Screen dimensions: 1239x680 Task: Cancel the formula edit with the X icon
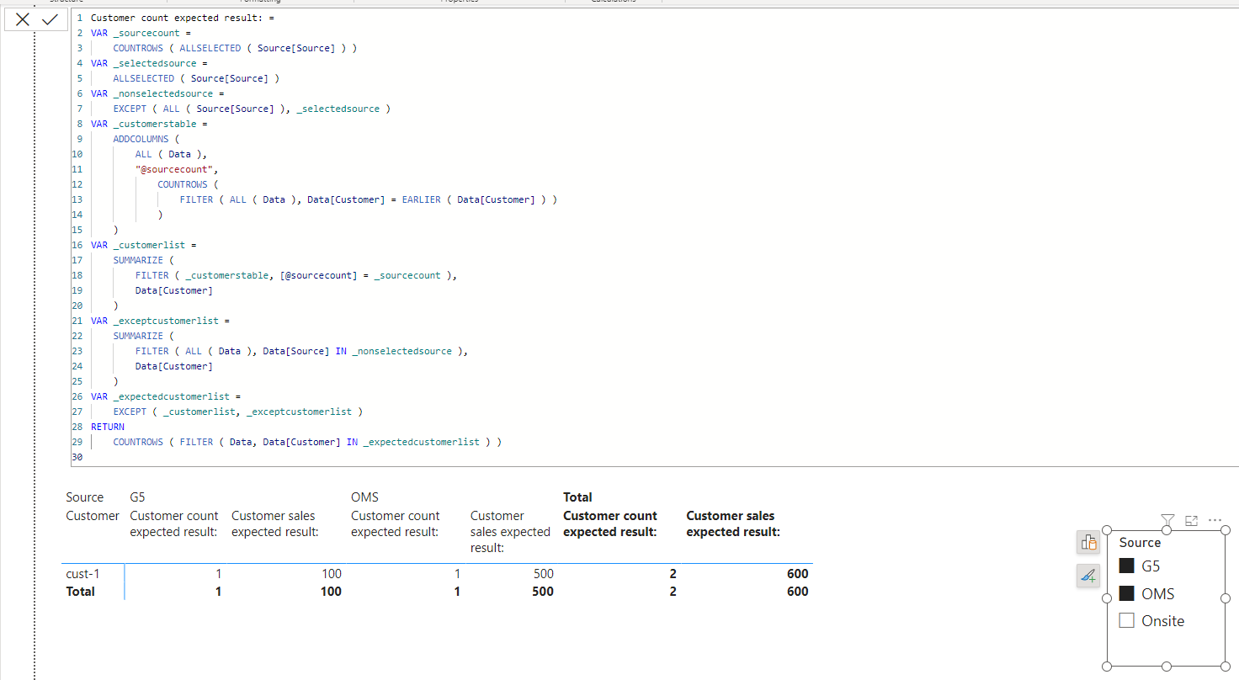[23, 19]
